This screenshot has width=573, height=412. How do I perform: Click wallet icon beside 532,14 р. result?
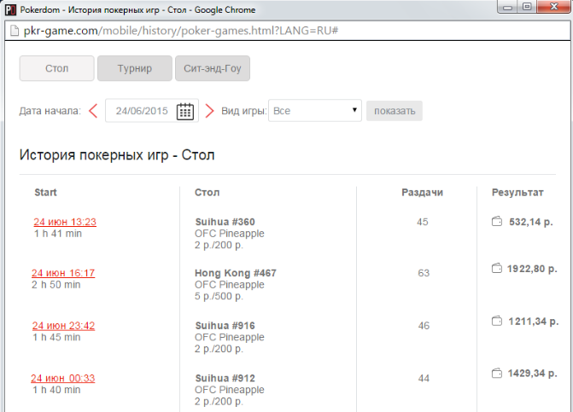click(497, 221)
